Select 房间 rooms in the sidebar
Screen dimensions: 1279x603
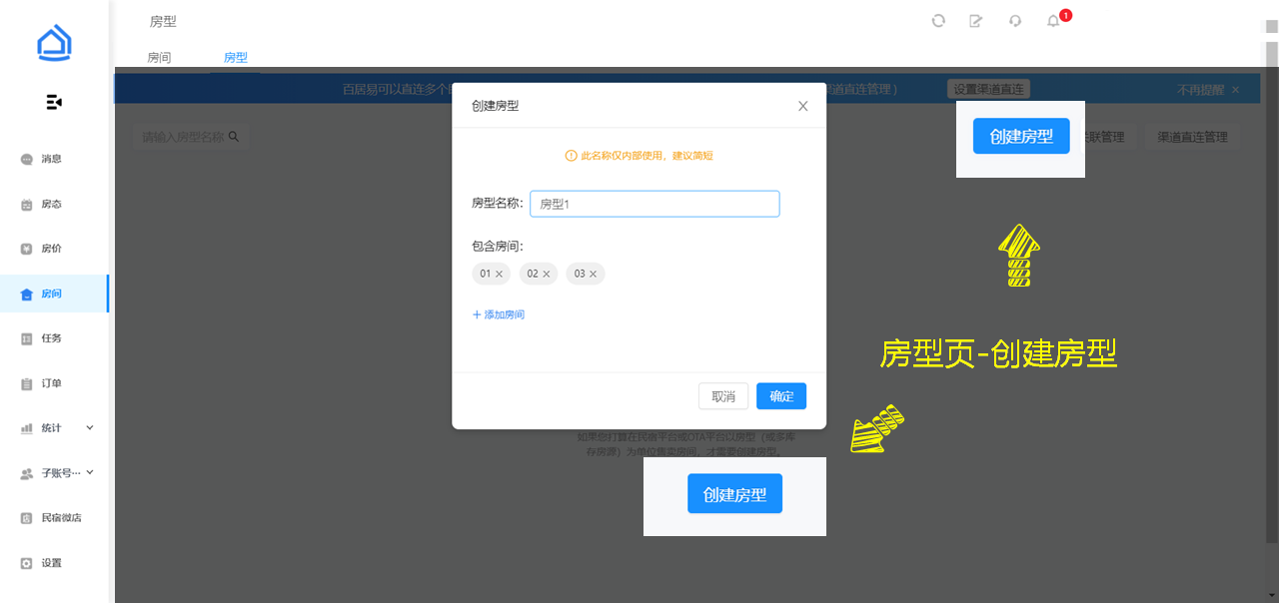[x=54, y=294]
